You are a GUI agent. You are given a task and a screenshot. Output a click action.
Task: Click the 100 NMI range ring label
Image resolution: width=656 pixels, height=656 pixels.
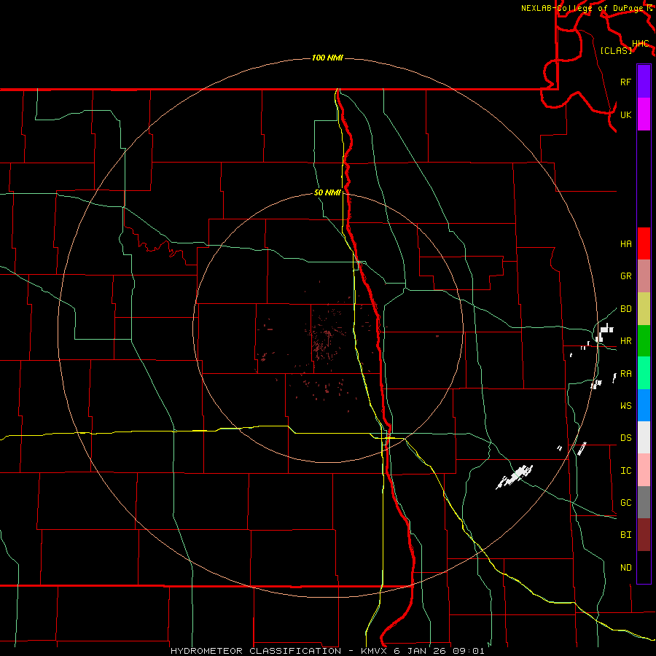[x=327, y=58]
